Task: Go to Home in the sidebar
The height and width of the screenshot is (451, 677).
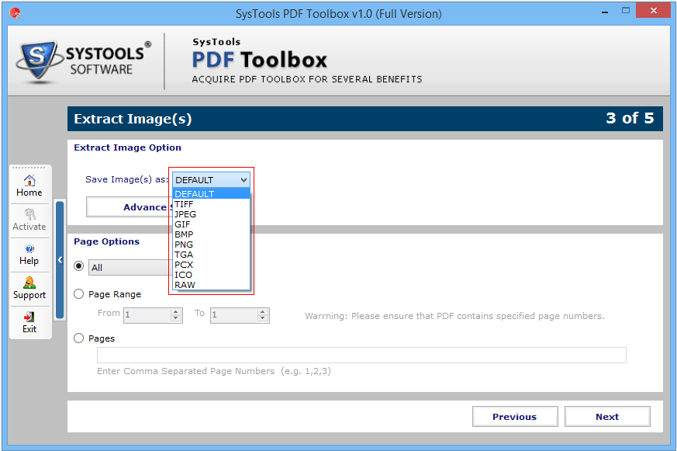Action: pos(29,186)
